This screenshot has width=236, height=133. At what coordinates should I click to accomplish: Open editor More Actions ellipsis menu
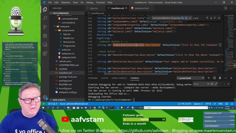(x=231, y=8)
